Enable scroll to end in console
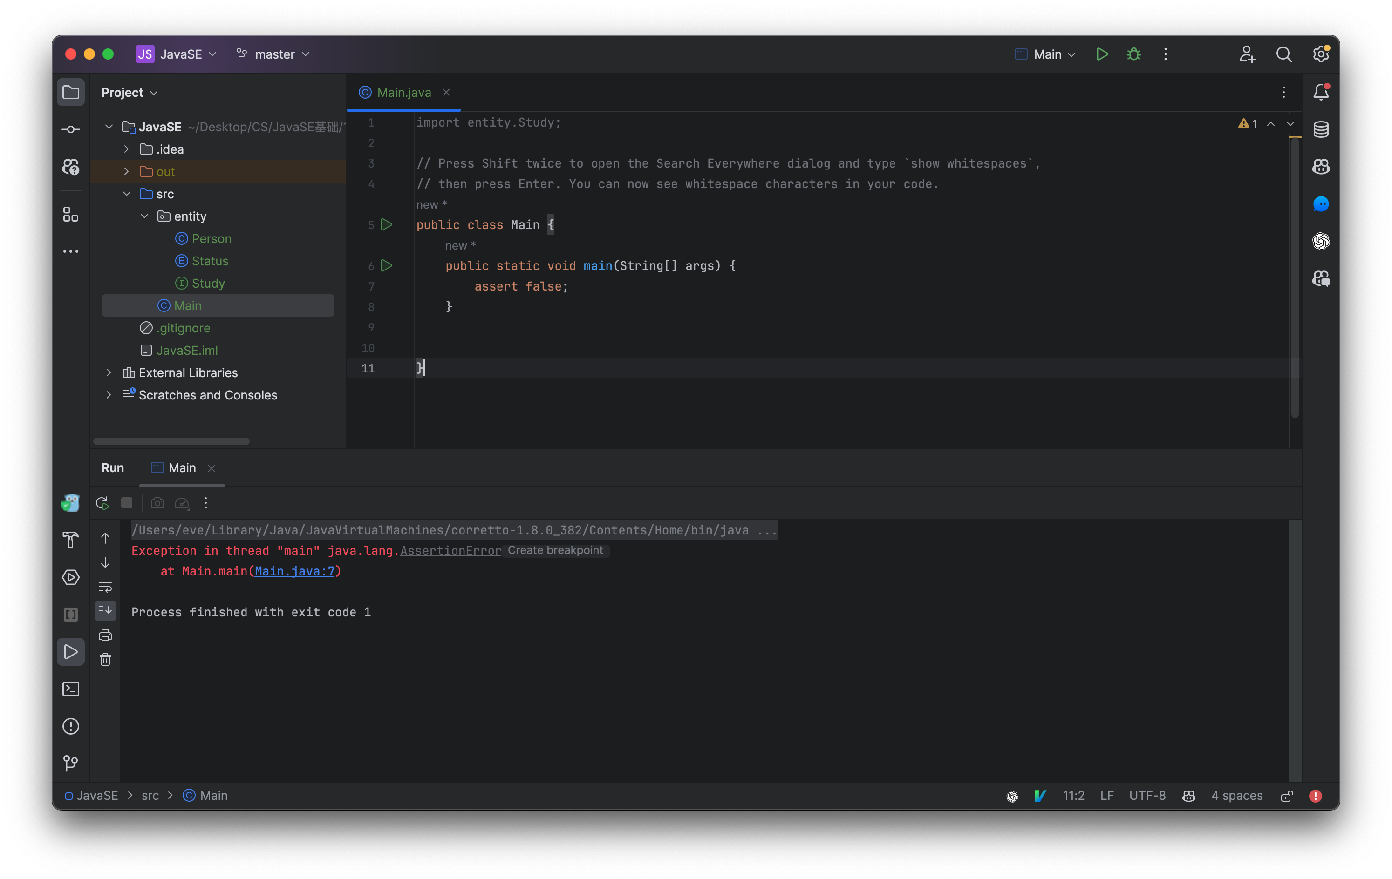1392x879 pixels. click(x=106, y=611)
